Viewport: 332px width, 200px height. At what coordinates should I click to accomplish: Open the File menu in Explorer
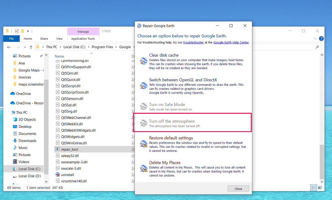11,39
